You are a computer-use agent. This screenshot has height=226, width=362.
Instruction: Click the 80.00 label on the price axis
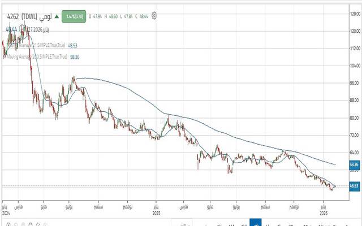click(355, 118)
